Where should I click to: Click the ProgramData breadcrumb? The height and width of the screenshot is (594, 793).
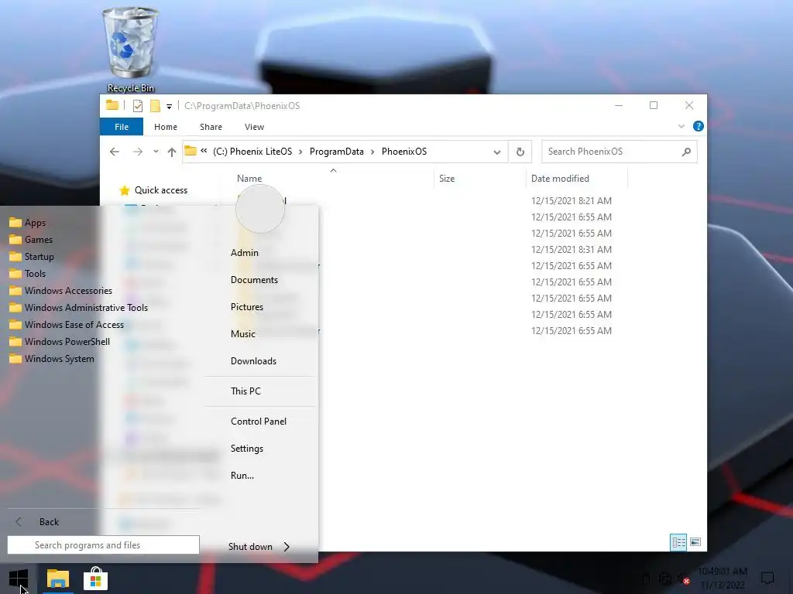336,152
